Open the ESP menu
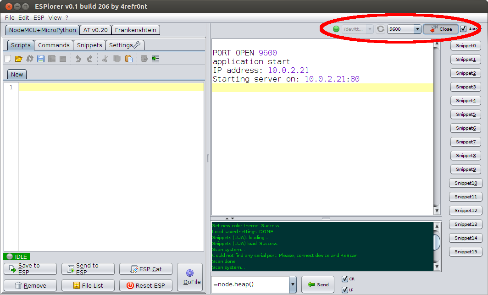Viewport: 488px width, 295px height. point(39,18)
